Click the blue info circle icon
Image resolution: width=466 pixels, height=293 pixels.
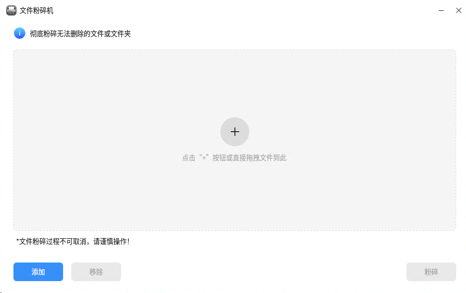click(20, 33)
